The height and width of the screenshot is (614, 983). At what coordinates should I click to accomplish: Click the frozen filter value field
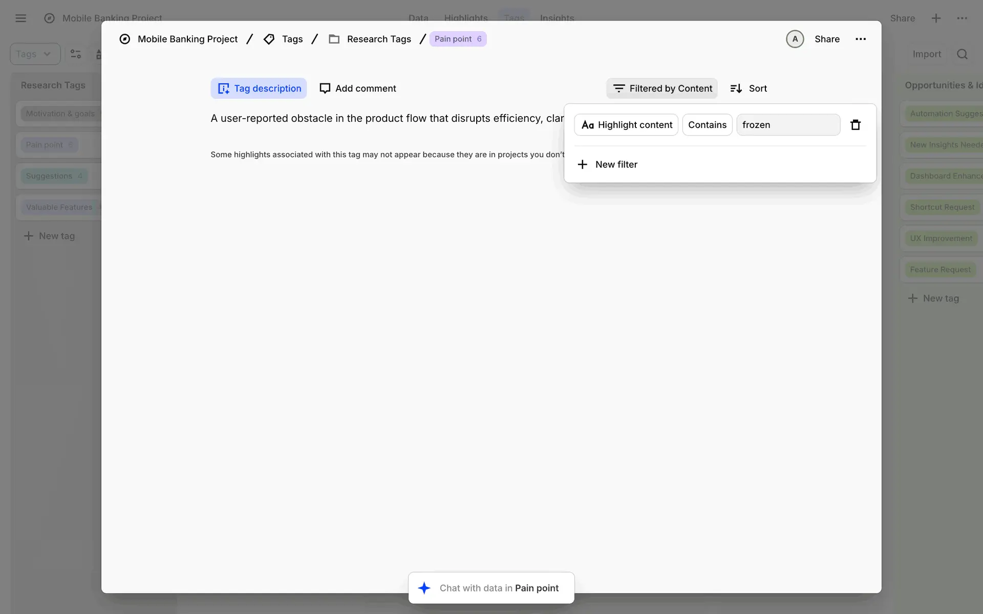coord(787,125)
